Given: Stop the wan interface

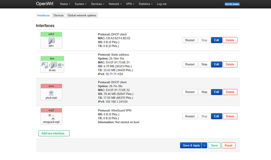Looking at the screenshot, I should coord(204,92).
